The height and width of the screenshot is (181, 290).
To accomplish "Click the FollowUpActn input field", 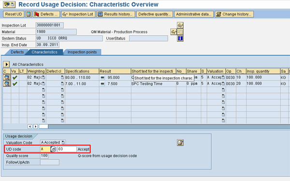I will 50,162.
